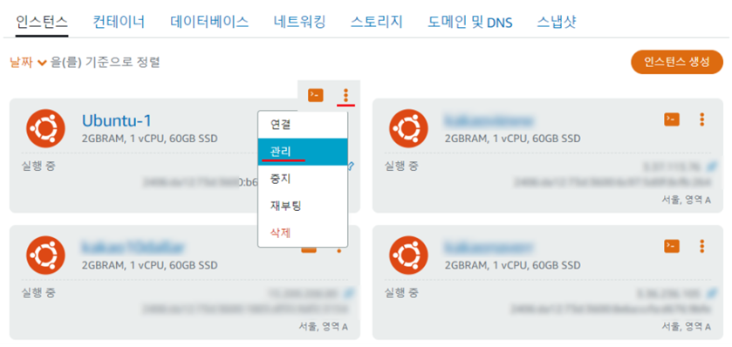This screenshot has height=347, width=732.
Task: Select 연결 from the context menu
Action: [x=303, y=125]
